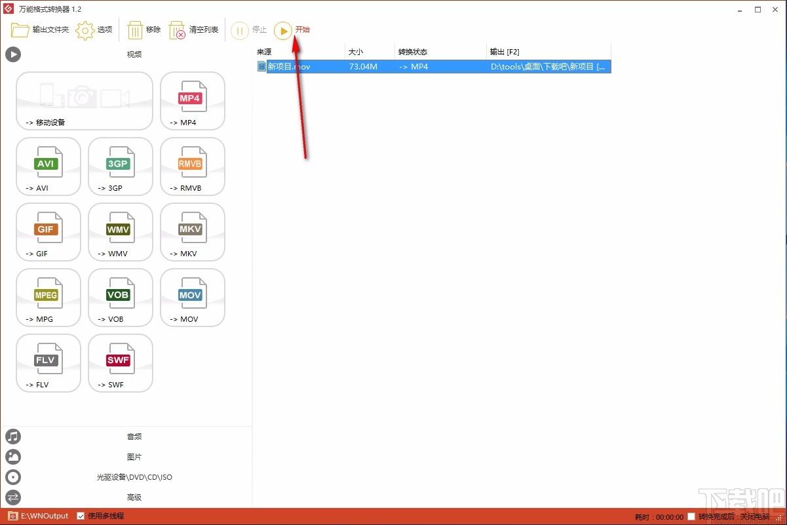Click the 开始 (Start) play button
The height and width of the screenshot is (525, 787).
(283, 30)
